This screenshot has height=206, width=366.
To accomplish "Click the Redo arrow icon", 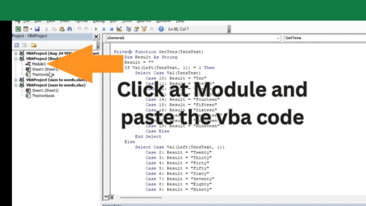I will (86, 29).
